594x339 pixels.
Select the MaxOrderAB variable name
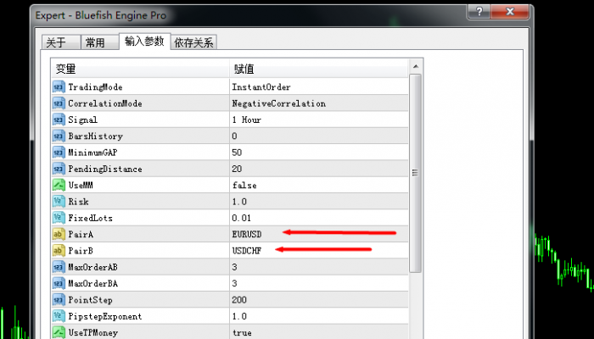(92, 267)
